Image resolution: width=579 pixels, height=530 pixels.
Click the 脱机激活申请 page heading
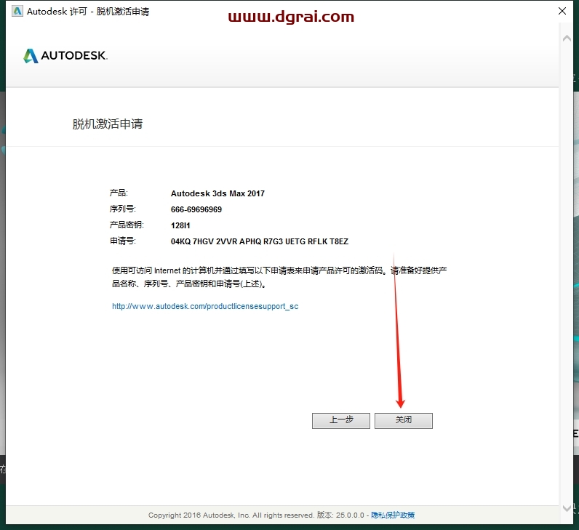(x=108, y=124)
